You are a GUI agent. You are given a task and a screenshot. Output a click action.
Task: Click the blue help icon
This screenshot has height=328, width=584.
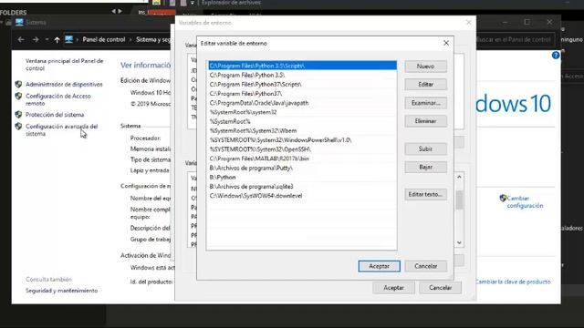click(x=556, y=55)
